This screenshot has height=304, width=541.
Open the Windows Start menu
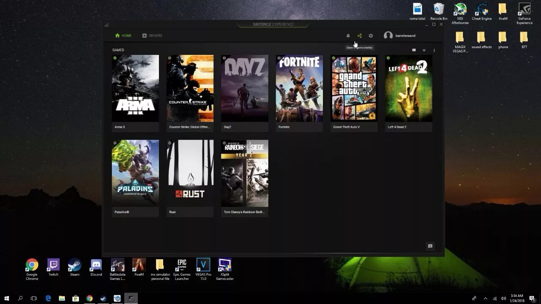[x=7, y=298]
